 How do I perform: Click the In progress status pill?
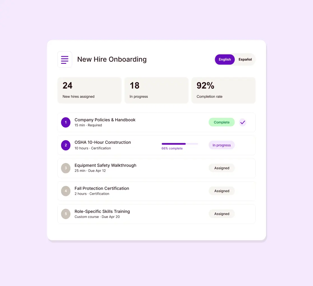(222, 145)
